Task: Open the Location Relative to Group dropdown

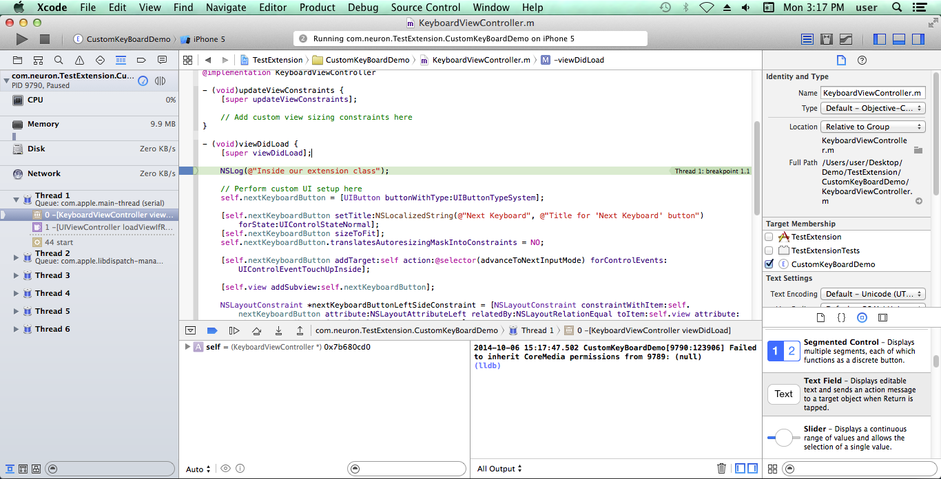Action: click(873, 127)
